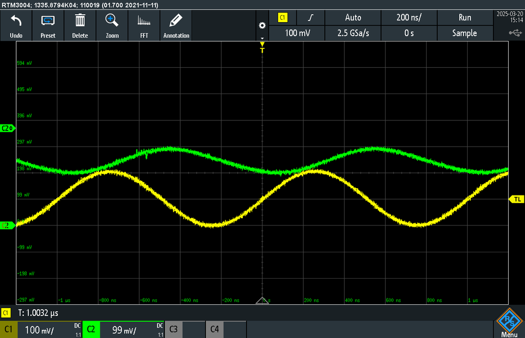Select the C1 trigger source badge
The width and height of the screenshot is (525, 338).
[x=283, y=17]
